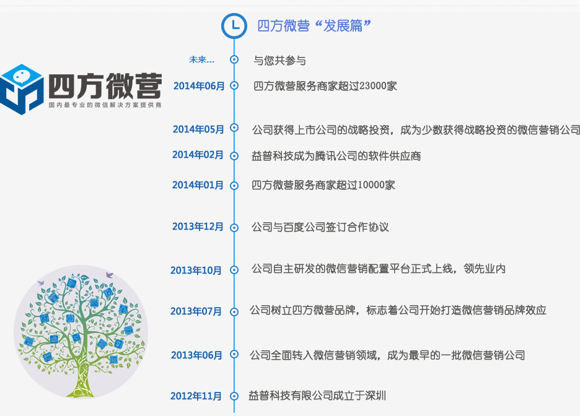Click the 四方微营 cube logo icon
This screenshot has height=416, width=580.
click(22, 89)
